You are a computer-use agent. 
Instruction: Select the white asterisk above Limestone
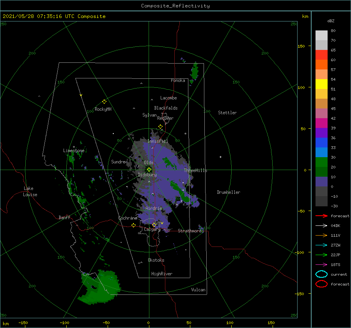(x=74, y=147)
